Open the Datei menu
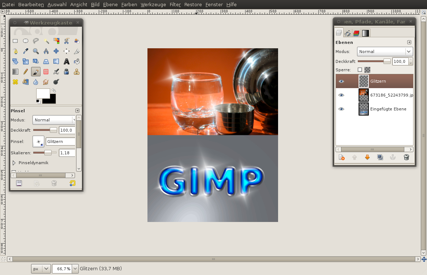Screen dimensions: 427x275 [x=8, y=5]
